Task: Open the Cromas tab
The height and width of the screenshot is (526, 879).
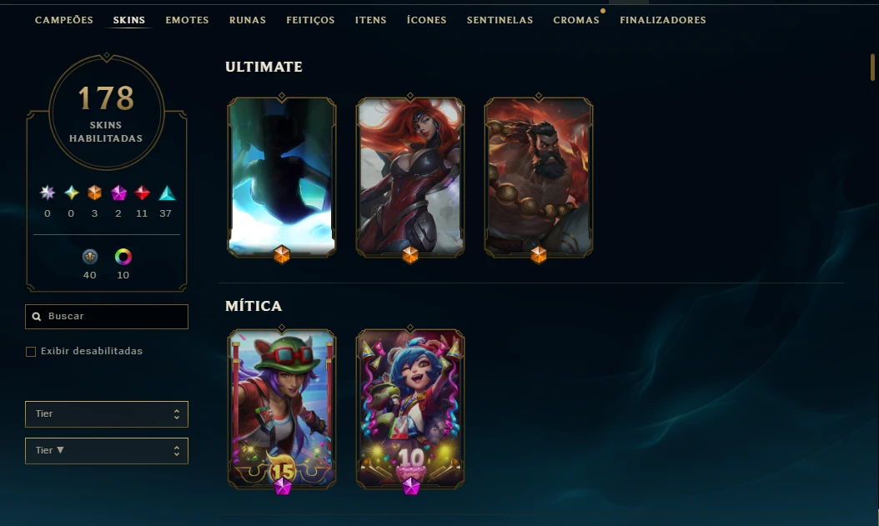Action: [576, 20]
